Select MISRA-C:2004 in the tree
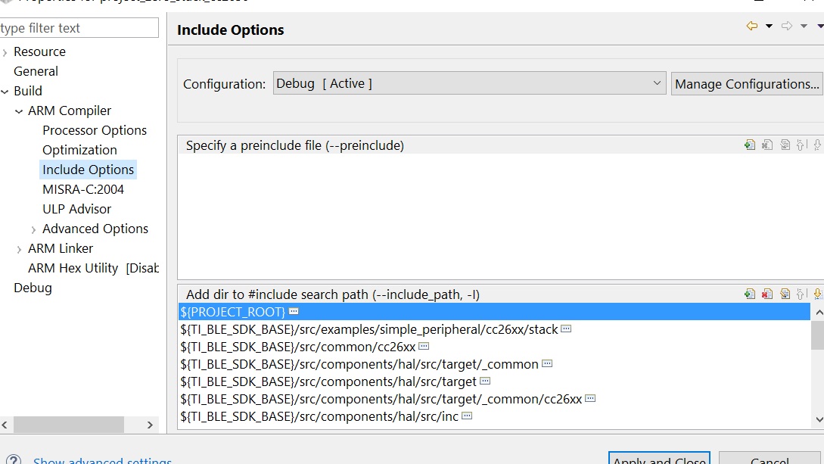Screen dimensions: 824x464 tap(83, 189)
